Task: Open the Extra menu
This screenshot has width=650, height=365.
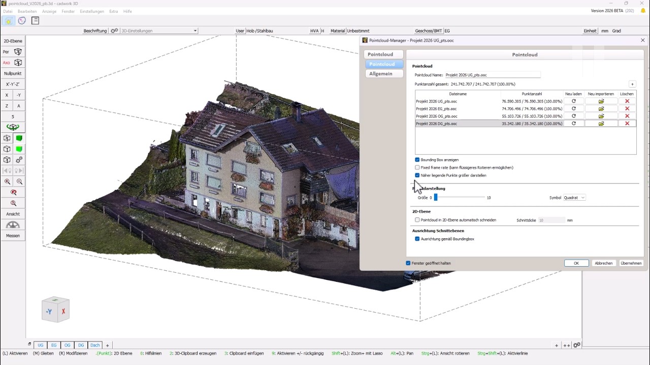Action: 114,11
